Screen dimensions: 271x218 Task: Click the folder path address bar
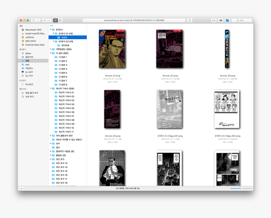pos(134,21)
